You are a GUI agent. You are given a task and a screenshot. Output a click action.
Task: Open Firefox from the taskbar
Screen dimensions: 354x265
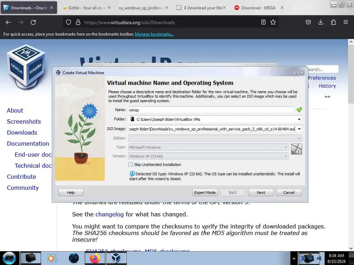pos(95,258)
